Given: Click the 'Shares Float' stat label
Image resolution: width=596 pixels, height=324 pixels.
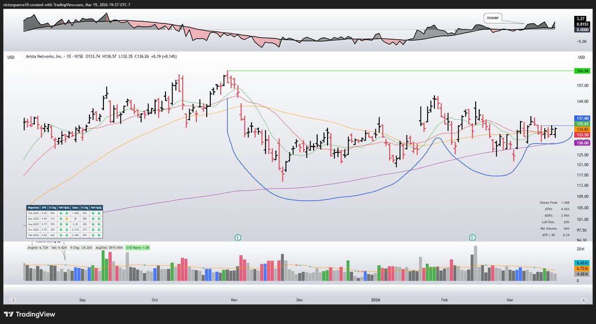Looking at the screenshot, I should 548,202.
